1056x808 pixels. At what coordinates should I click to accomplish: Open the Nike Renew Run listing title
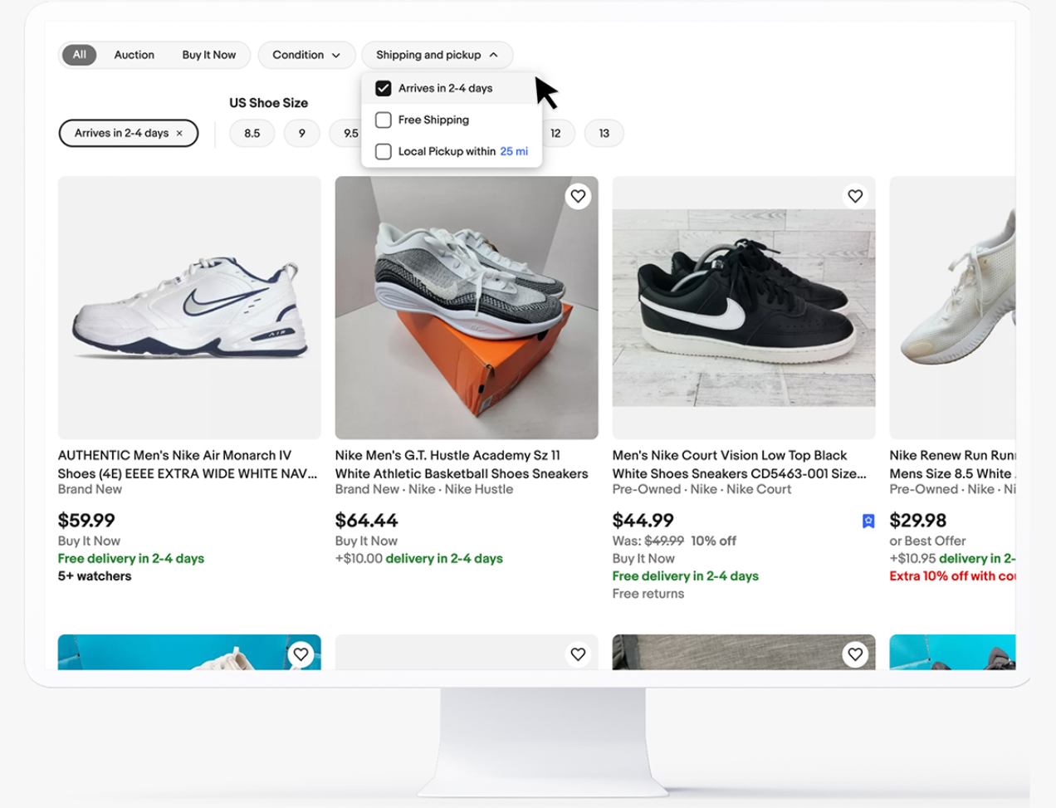click(952, 464)
